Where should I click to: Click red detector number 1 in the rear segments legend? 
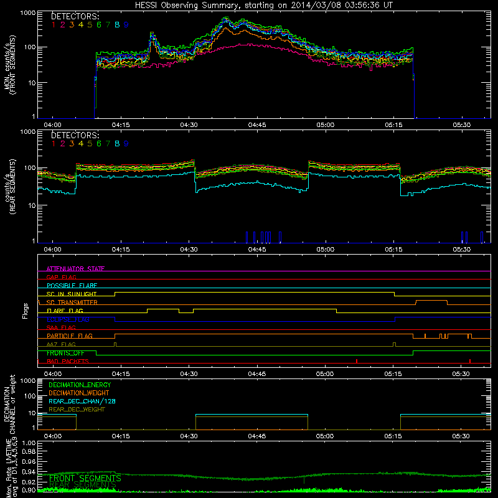point(54,144)
